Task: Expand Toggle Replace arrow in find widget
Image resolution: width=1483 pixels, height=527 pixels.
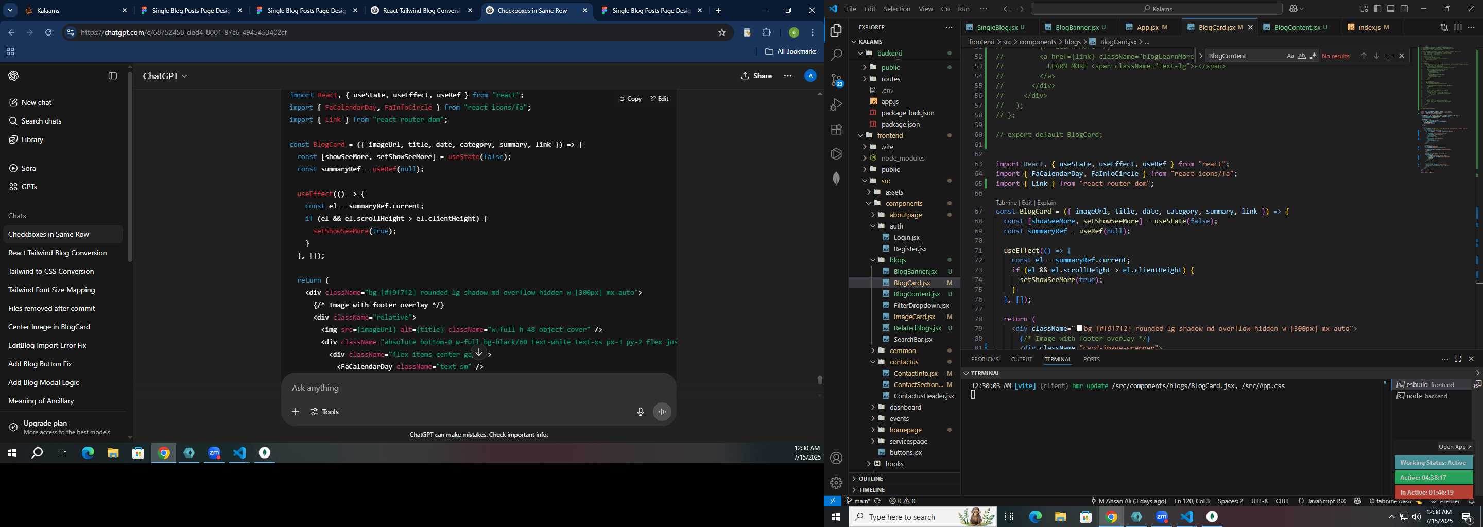Action: click(1200, 56)
